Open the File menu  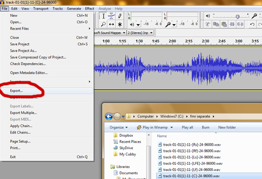tap(4, 9)
